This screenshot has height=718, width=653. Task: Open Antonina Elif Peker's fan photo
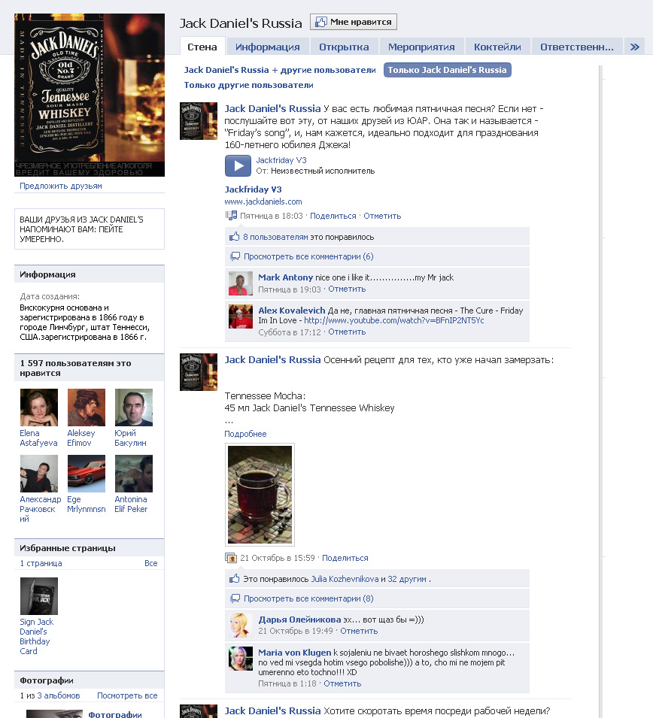[x=134, y=474]
